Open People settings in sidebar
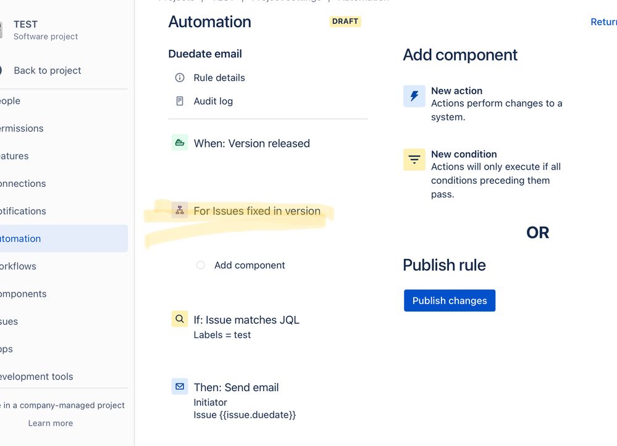 click(x=10, y=101)
